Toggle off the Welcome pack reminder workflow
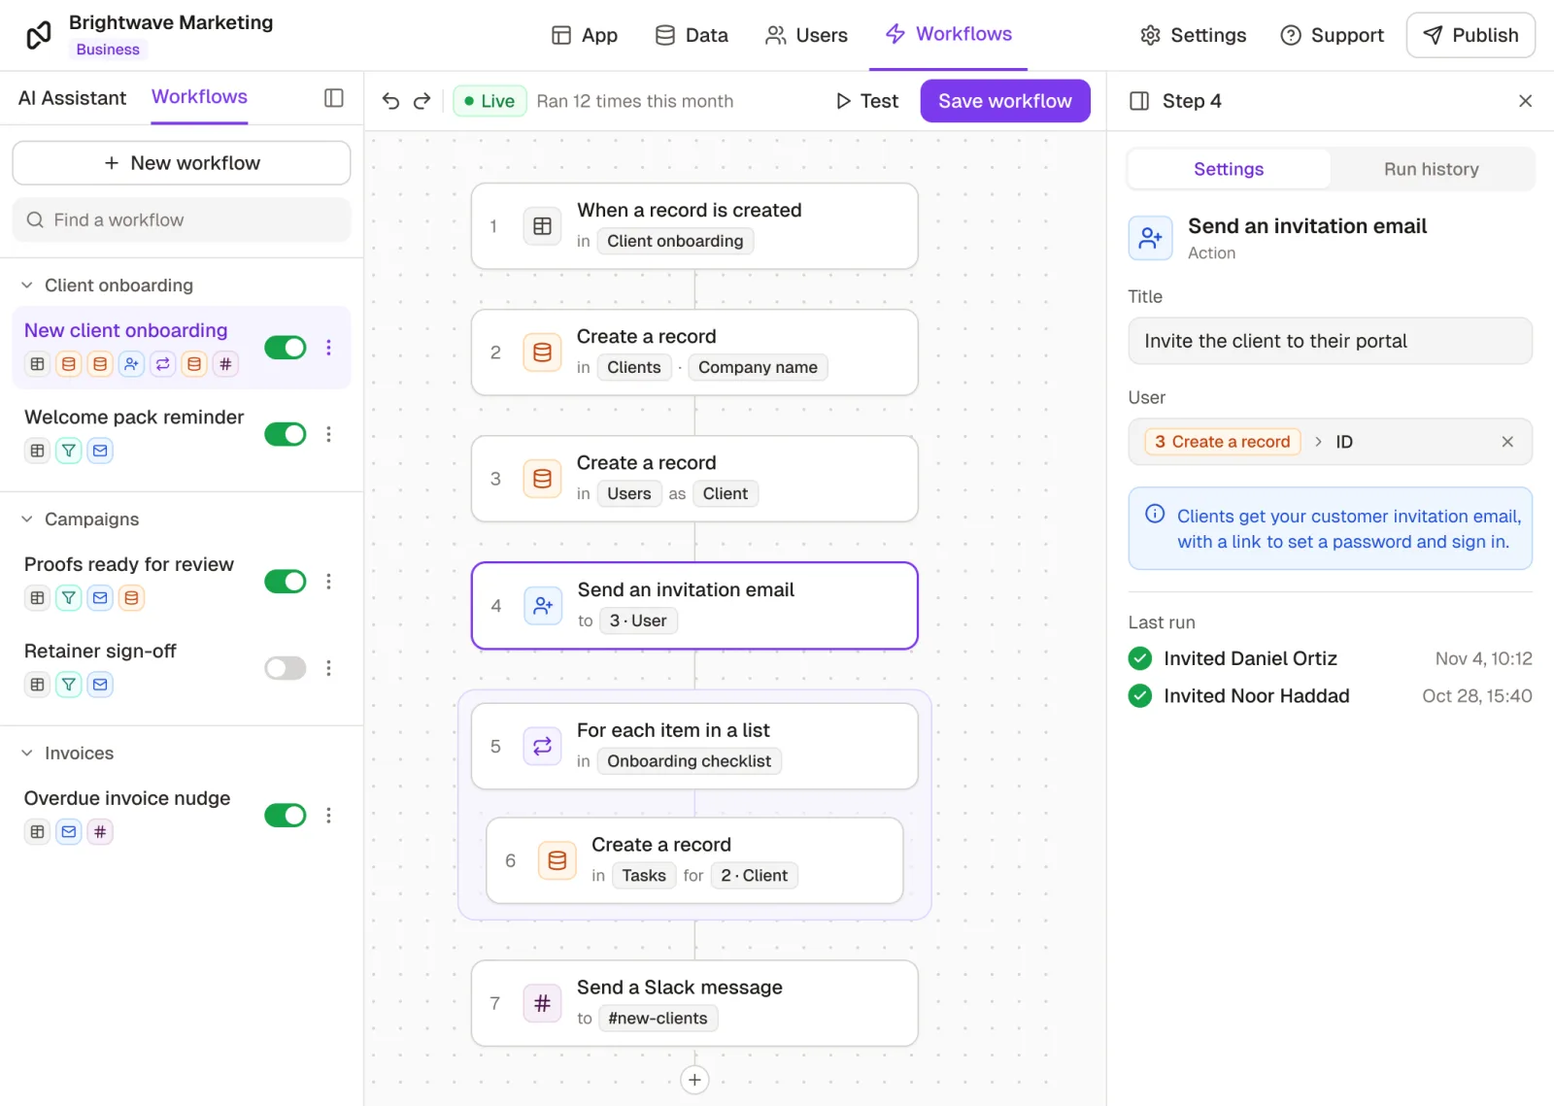Image resolution: width=1554 pixels, height=1106 pixels. 286,434
